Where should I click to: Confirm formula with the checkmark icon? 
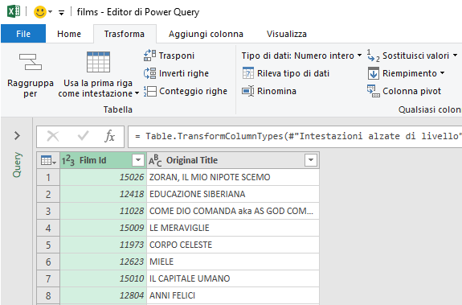[83, 136]
